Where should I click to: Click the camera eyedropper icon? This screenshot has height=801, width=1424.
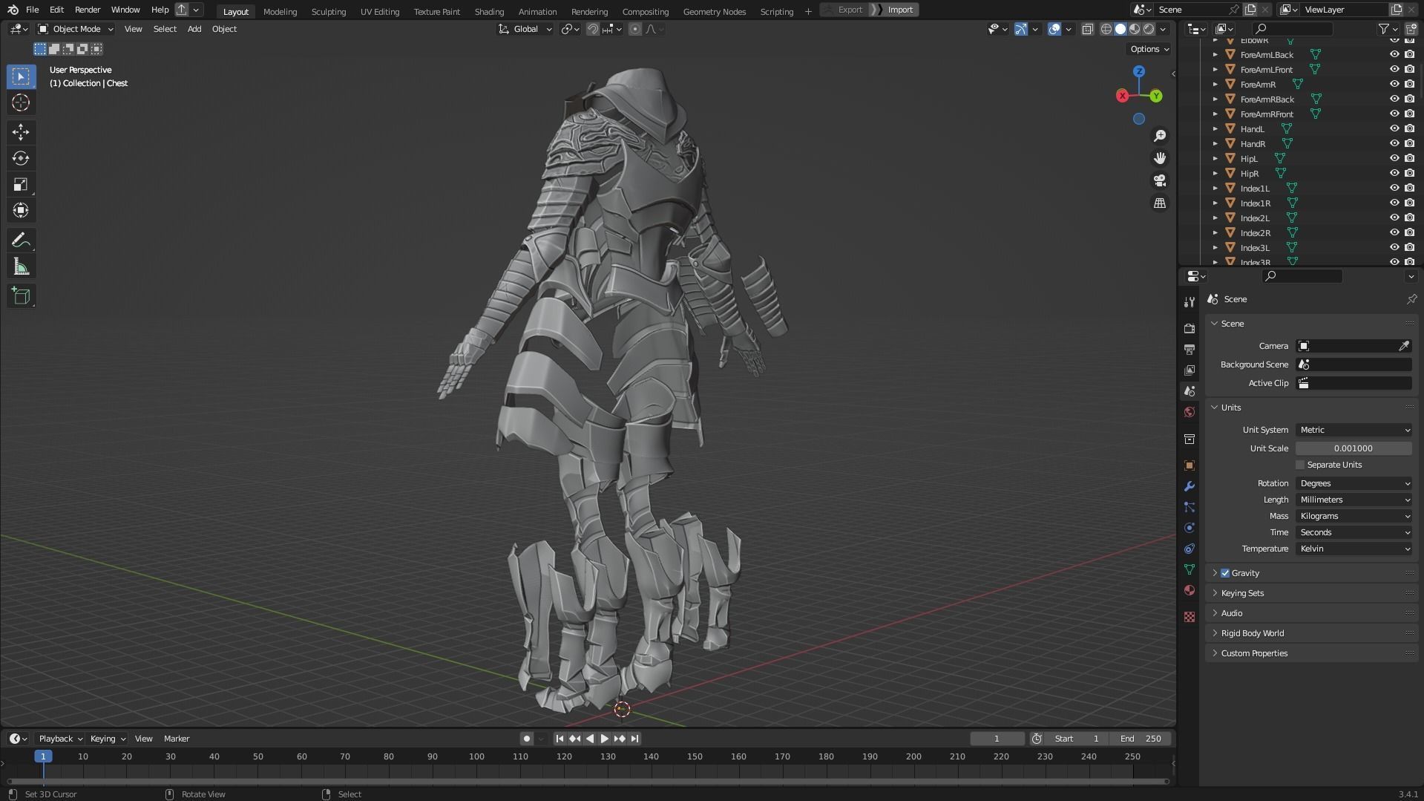[x=1404, y=346]
